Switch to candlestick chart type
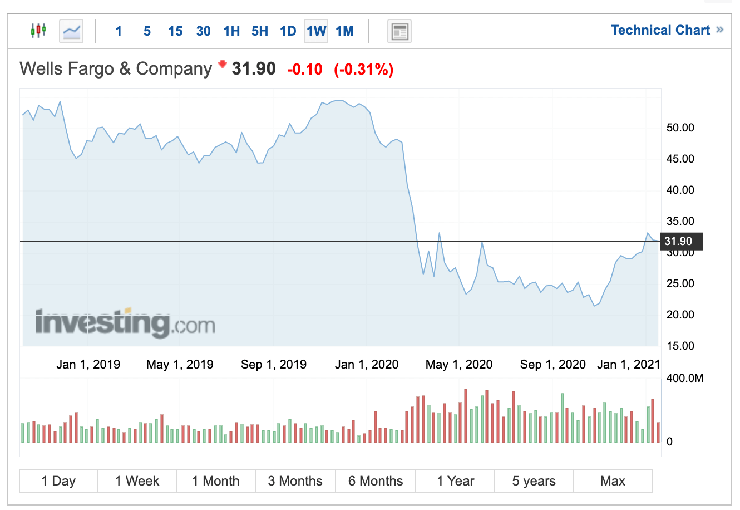 pyautogui.click(x=38, y=31)
